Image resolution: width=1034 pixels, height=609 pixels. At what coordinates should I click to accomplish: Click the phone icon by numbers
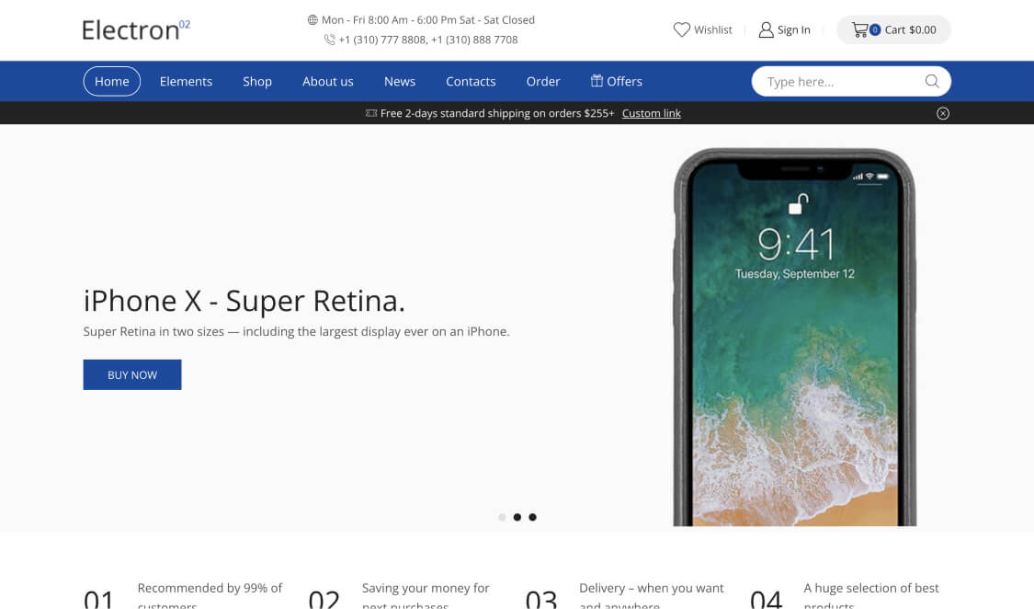[x=330, y=40]
